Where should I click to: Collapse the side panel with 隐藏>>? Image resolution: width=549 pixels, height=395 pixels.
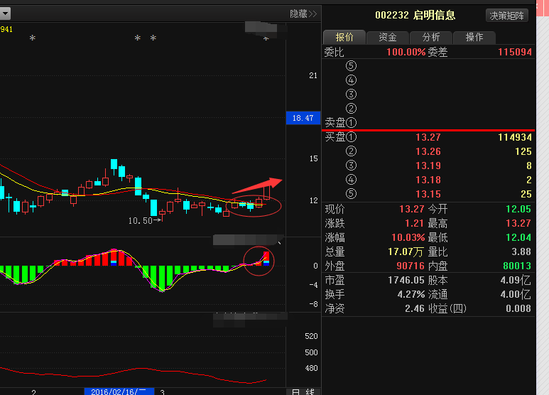tap(303, 13)
